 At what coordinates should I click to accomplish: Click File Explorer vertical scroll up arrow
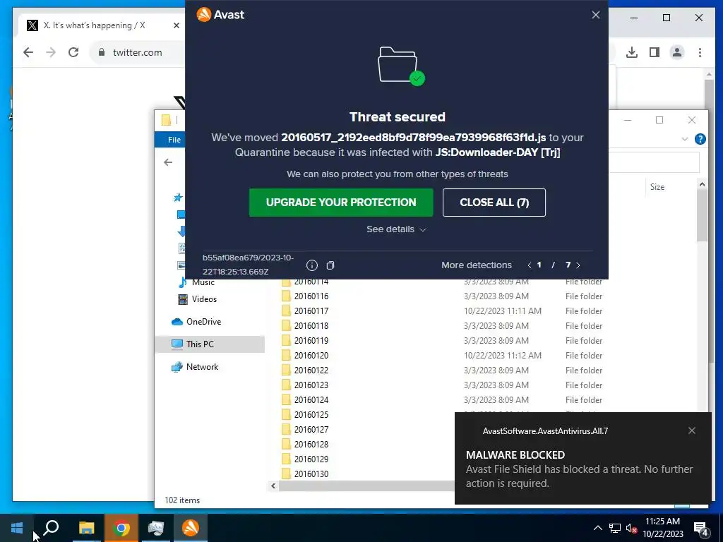click(702, 184)
